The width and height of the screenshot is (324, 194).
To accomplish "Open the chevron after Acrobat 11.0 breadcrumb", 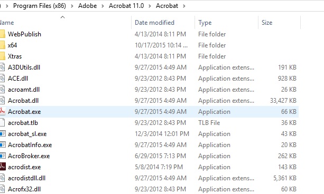I will (150, 6).
